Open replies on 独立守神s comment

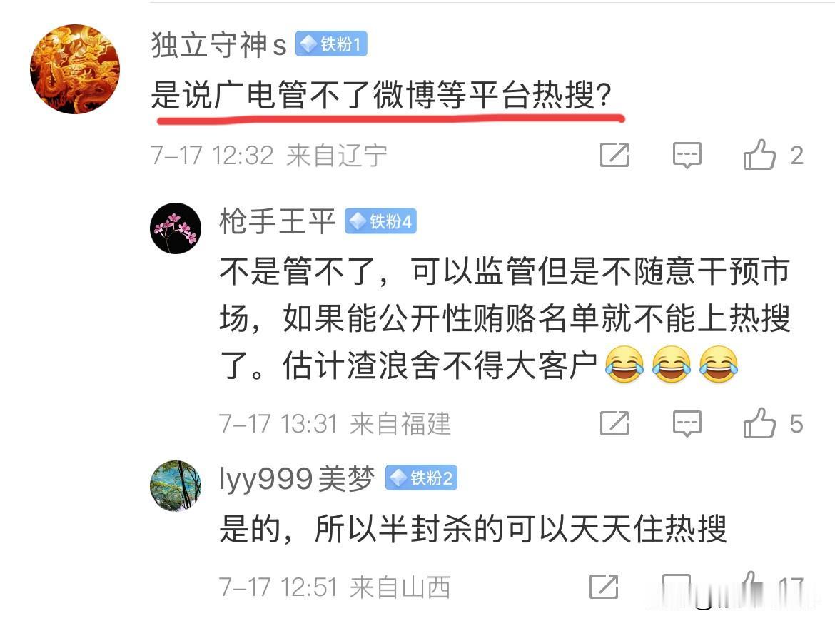point(687,156)
